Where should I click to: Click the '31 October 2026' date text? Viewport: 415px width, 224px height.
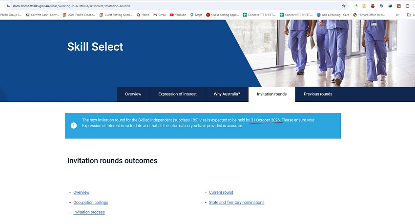tap(266, 120)
